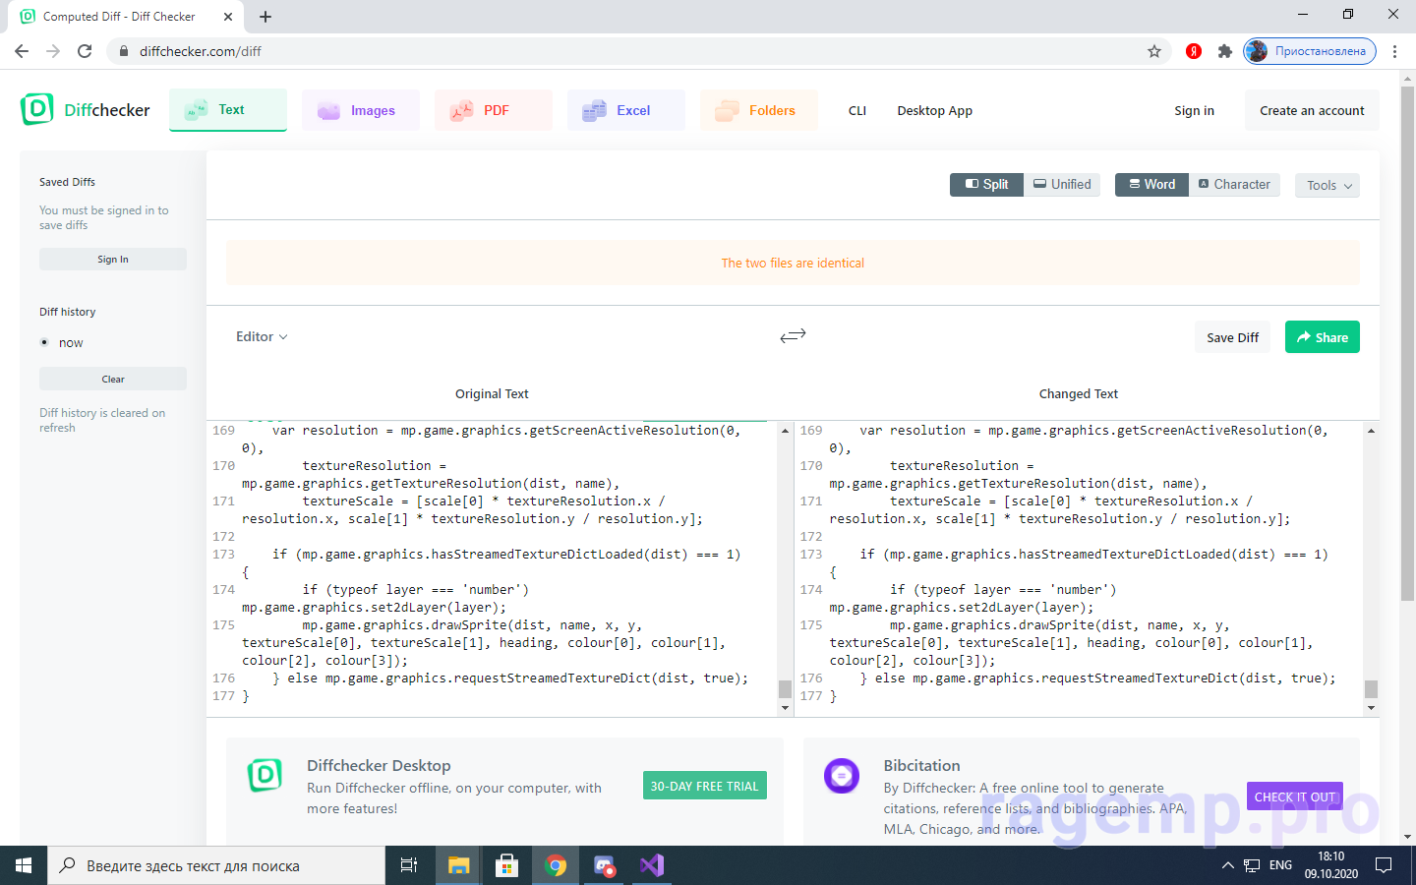
Task: Open Visual Studio from the taskbar
Action: pos(652,865)
